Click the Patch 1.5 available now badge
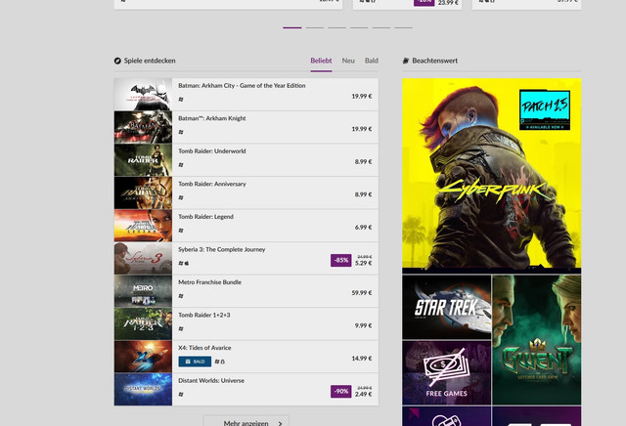This screenshot has width=626, height=426. (545, 109)
